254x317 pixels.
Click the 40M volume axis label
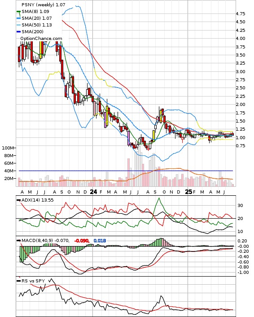tap(9, 171)
